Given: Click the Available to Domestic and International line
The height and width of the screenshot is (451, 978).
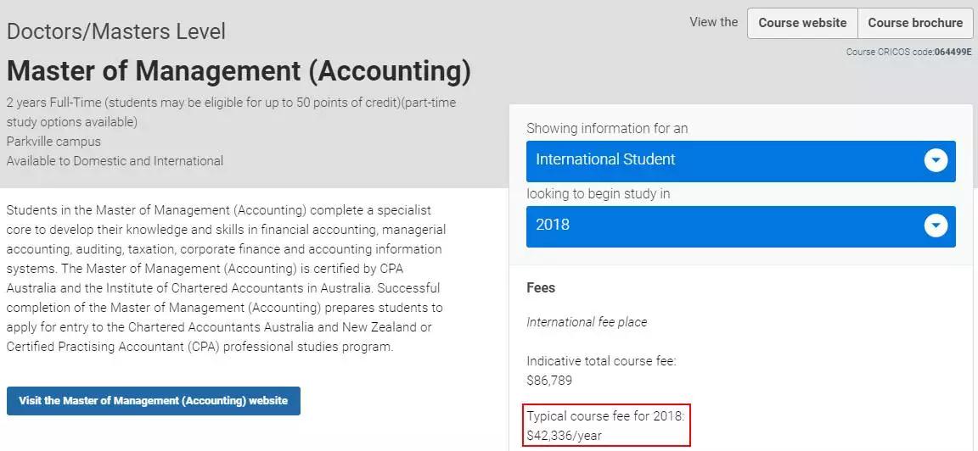Looking at the screenshot, I should tap(115, 161).
